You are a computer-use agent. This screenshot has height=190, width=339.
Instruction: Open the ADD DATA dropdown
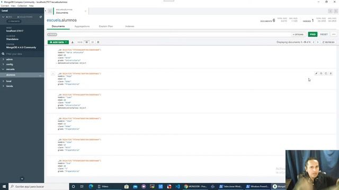[58, 42]
